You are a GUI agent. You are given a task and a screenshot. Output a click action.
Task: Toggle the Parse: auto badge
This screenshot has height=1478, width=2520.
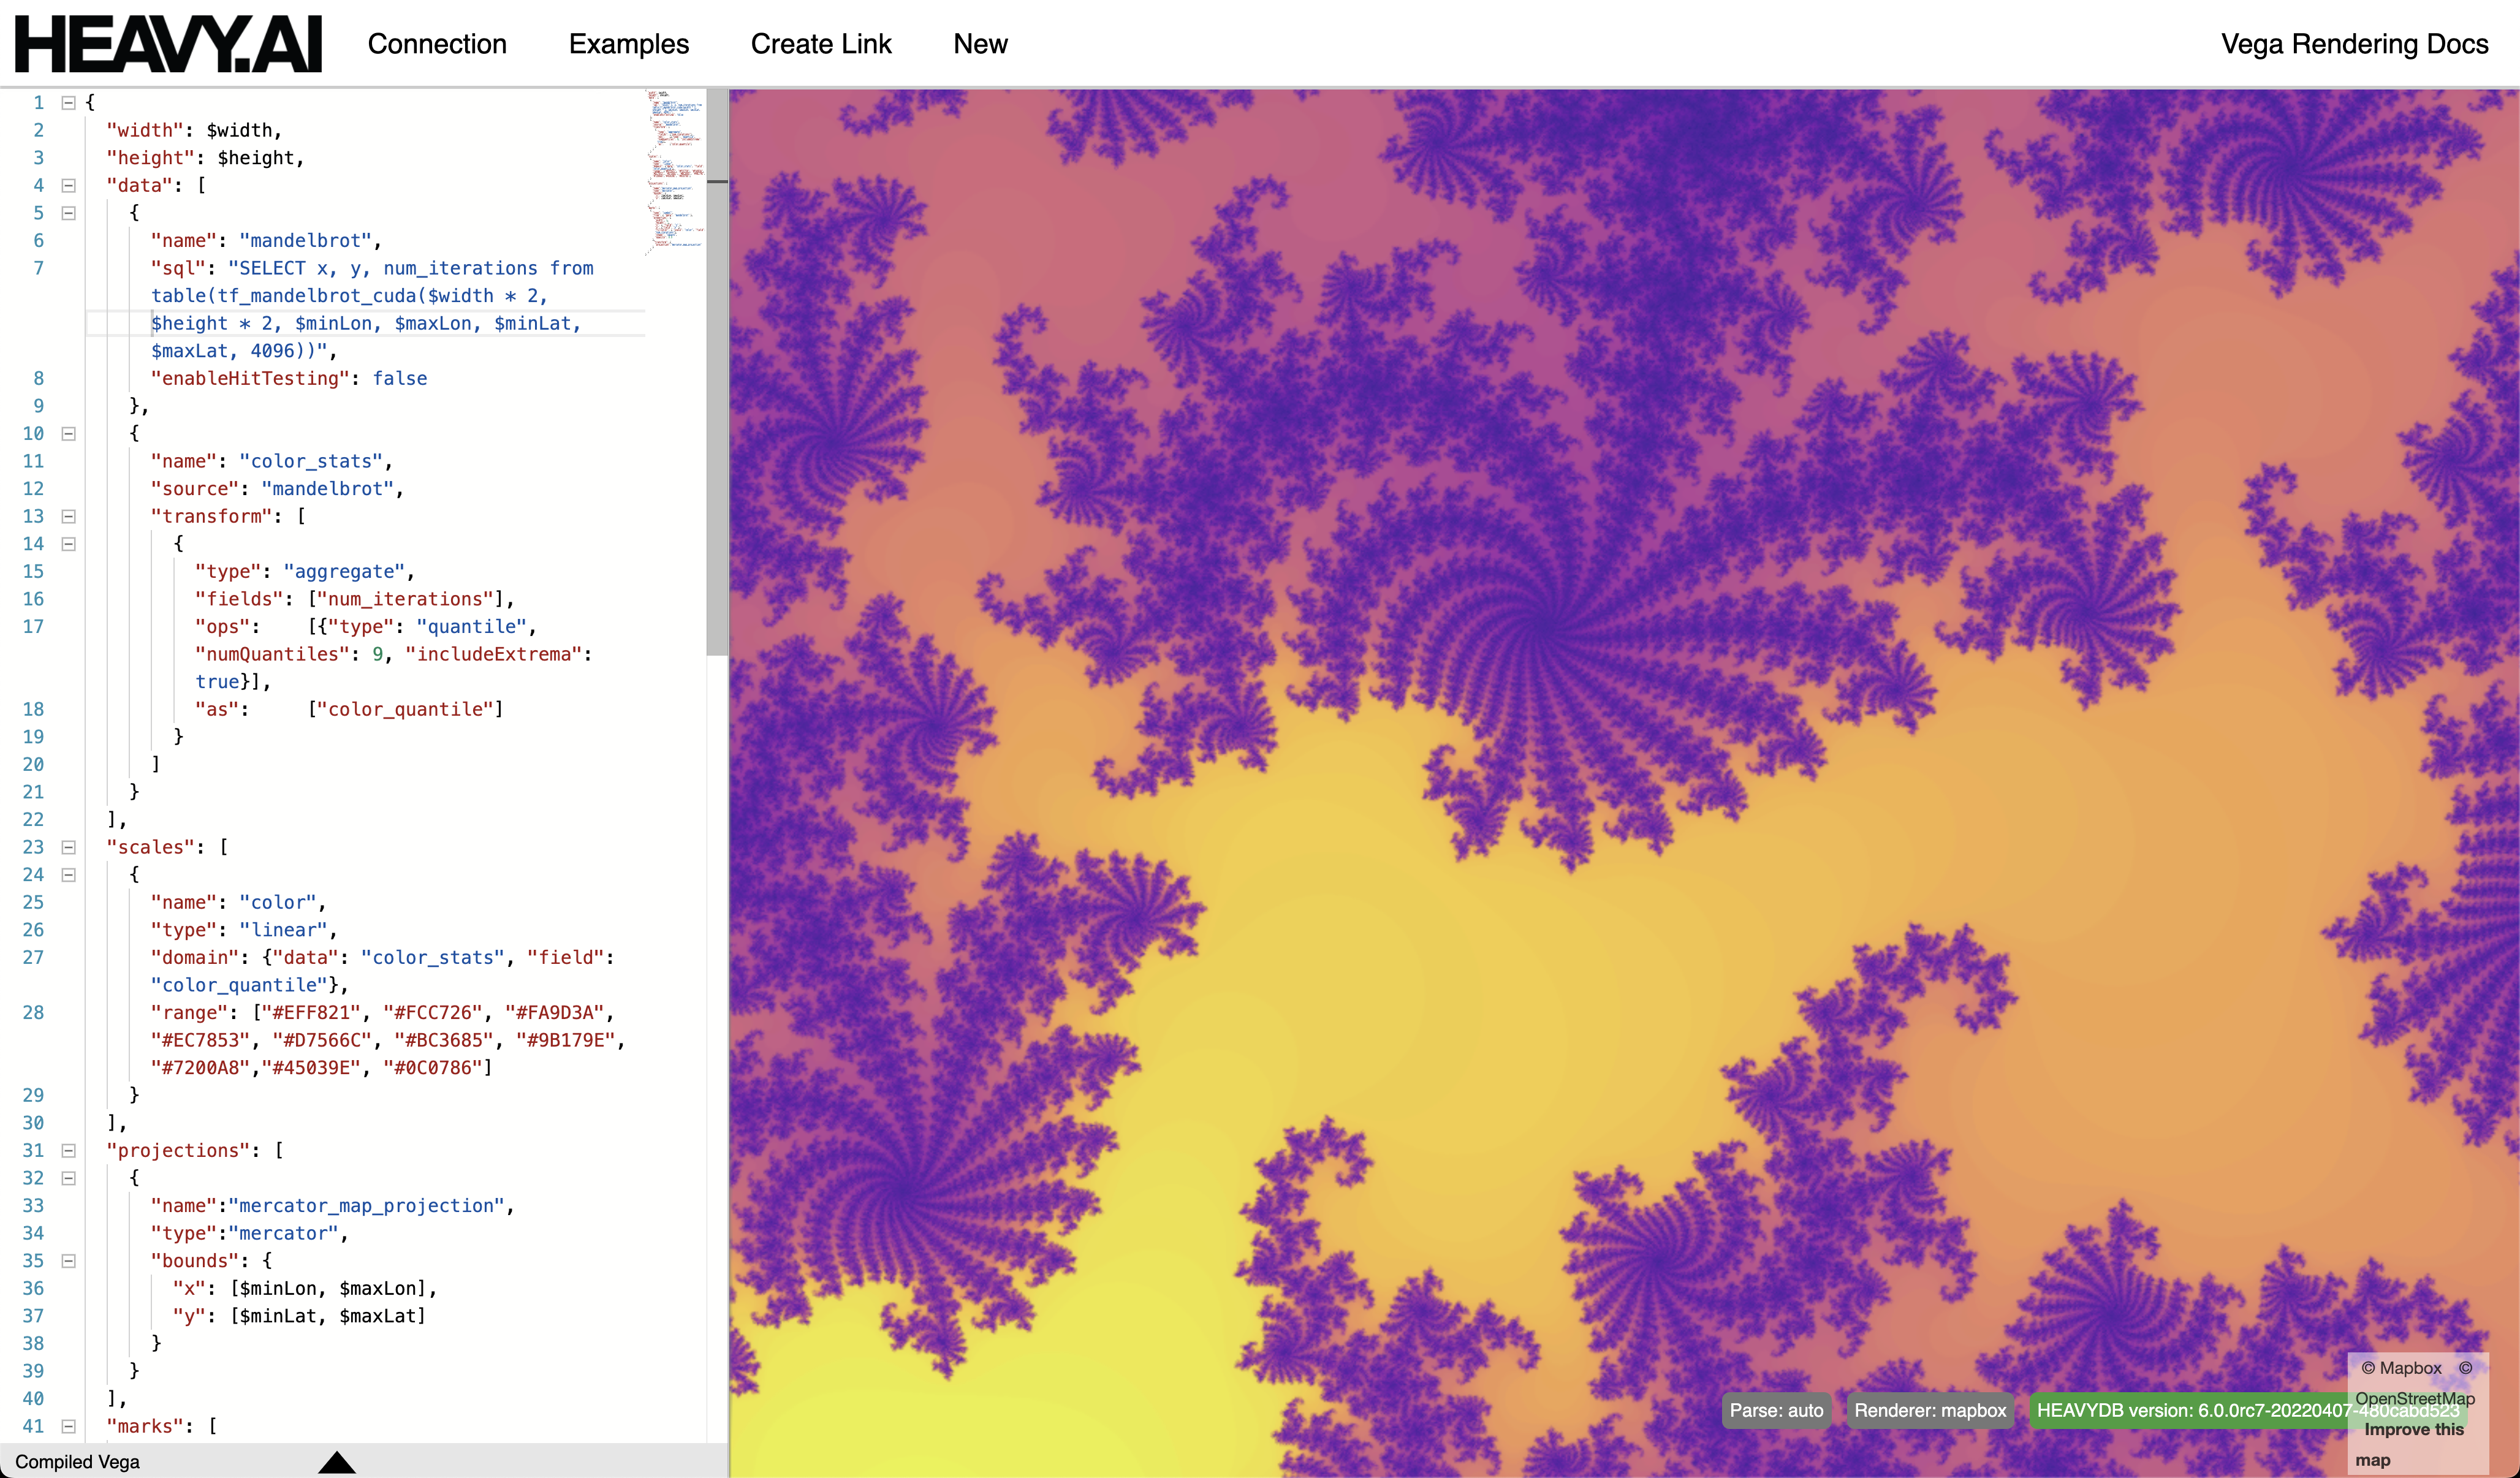point(1776,1410)
